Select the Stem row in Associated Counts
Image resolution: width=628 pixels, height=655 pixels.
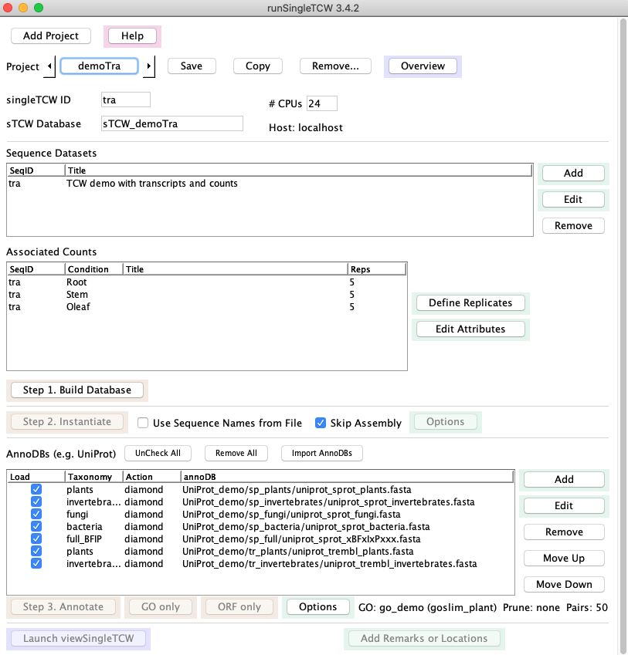pos(77,295)
